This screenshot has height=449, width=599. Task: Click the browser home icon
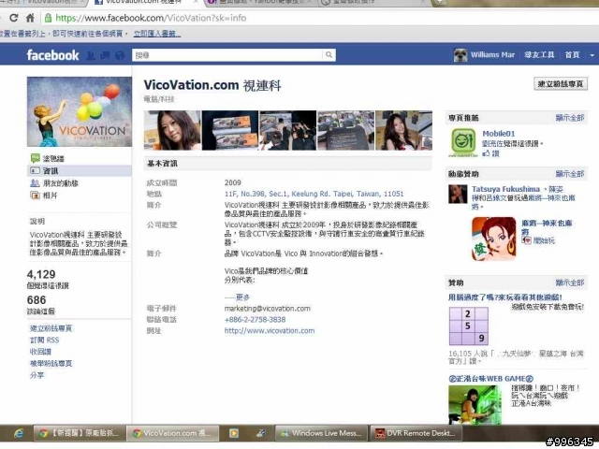[x=30, y=18]
